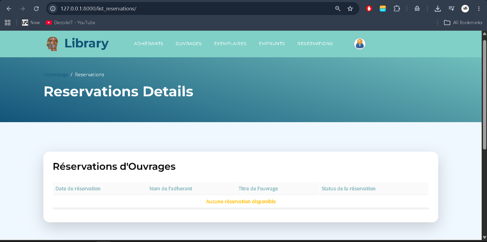The width and height of the screenshot is (487, 242).
Task: Click the zoom magnifier icon in address bar
Action: (338, 9)
